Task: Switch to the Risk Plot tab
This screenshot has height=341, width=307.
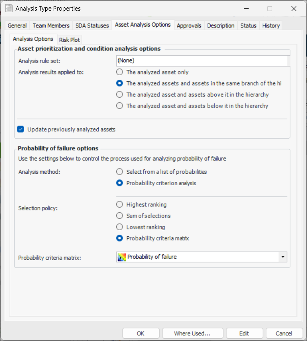Action: click(69, 40)
